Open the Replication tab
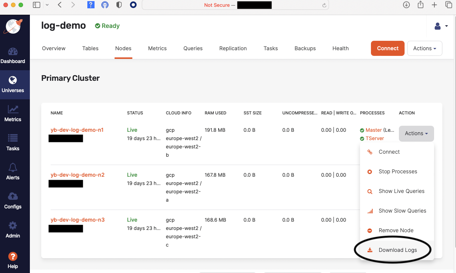This screenshot has width=456, height=273. [x=233, y=48]
